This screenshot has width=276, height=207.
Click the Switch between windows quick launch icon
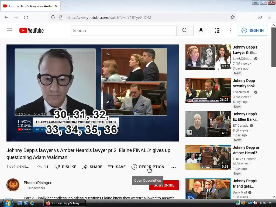tap(26, 203)
